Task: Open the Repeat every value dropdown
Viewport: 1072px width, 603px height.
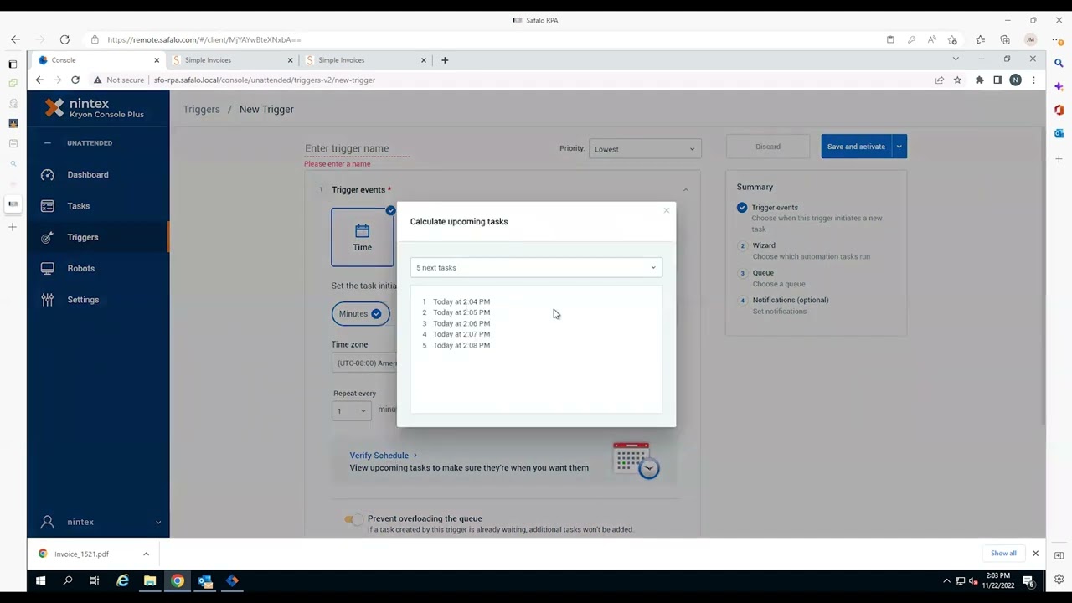Action: [352, 410]
